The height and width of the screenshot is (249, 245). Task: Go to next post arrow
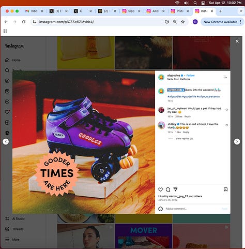(x=237, y=142)
